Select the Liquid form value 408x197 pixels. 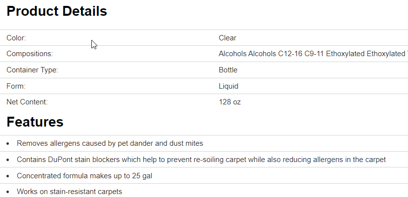(x=229, y=86)
